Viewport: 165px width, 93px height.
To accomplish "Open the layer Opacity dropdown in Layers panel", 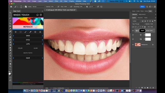I will click(154, 24).
